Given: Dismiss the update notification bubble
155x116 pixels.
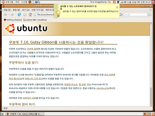Looking at the screenshot, I should (117, 7).
